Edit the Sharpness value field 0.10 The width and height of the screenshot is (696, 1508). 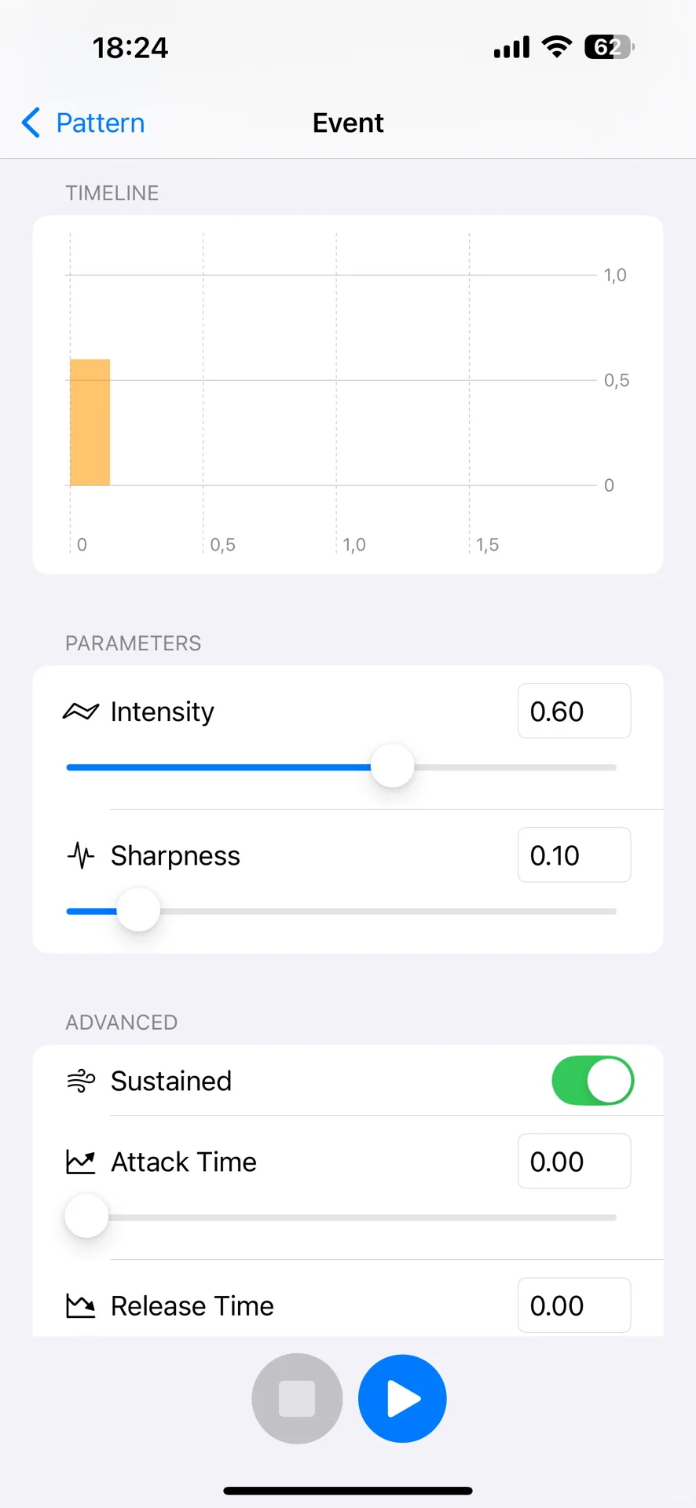(x=573, y=855)
